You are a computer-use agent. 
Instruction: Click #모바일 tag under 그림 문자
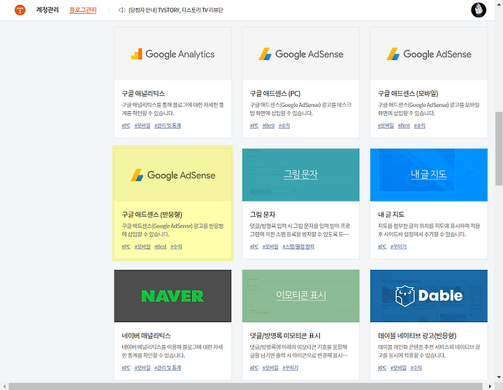point(270,247)
